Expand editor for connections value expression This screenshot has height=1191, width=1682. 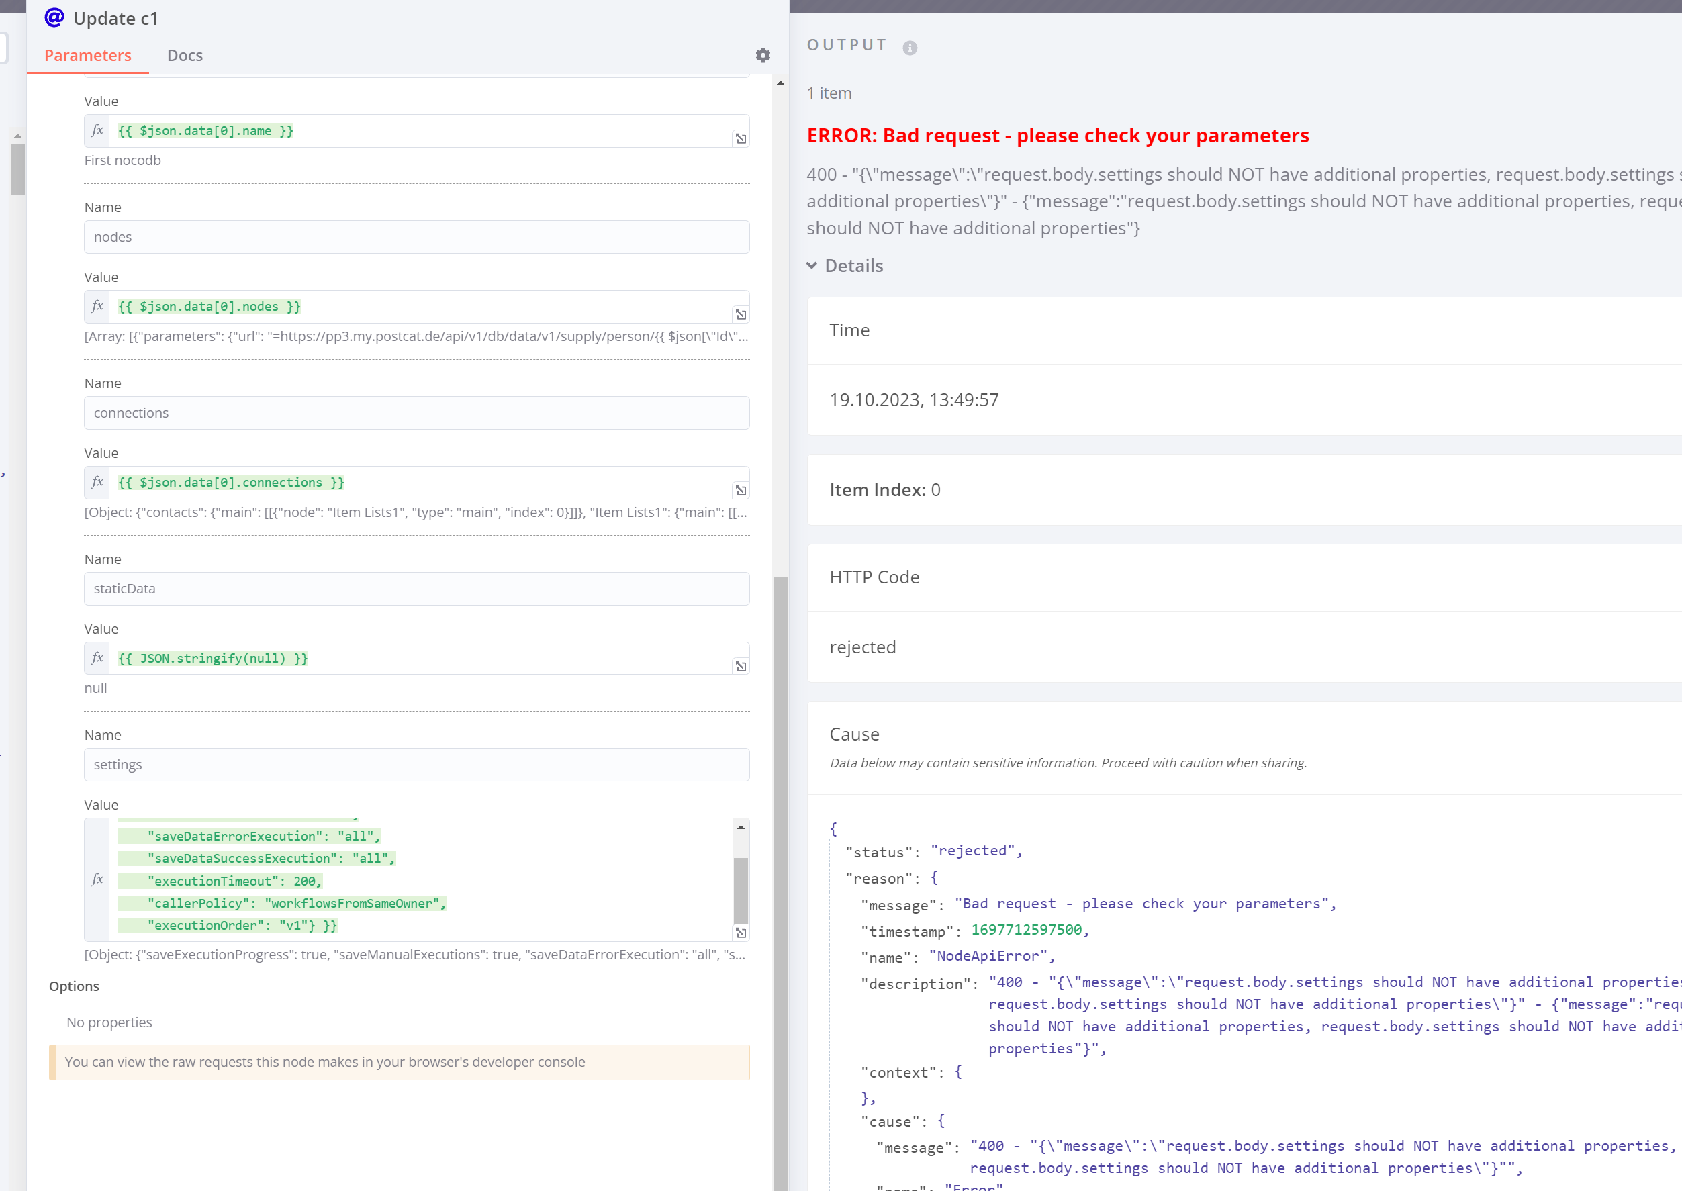(741, 491)
